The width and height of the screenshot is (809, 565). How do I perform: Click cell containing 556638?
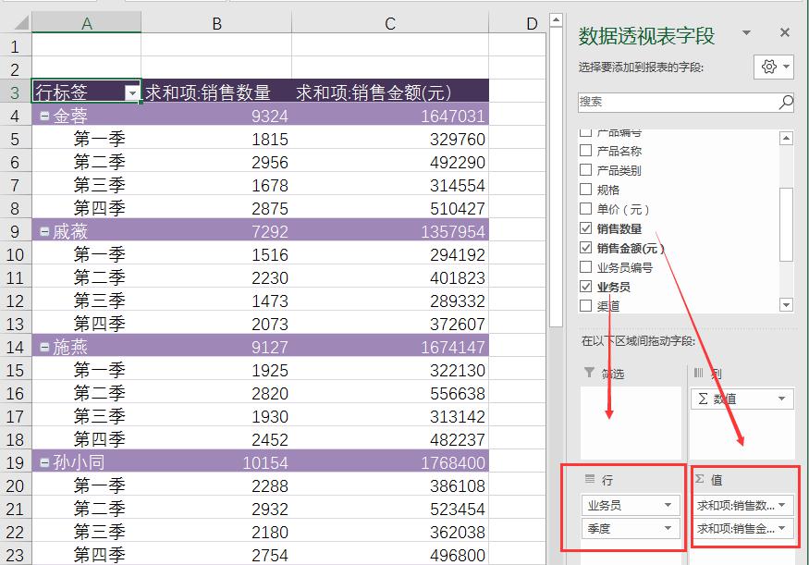pos(390,394)
